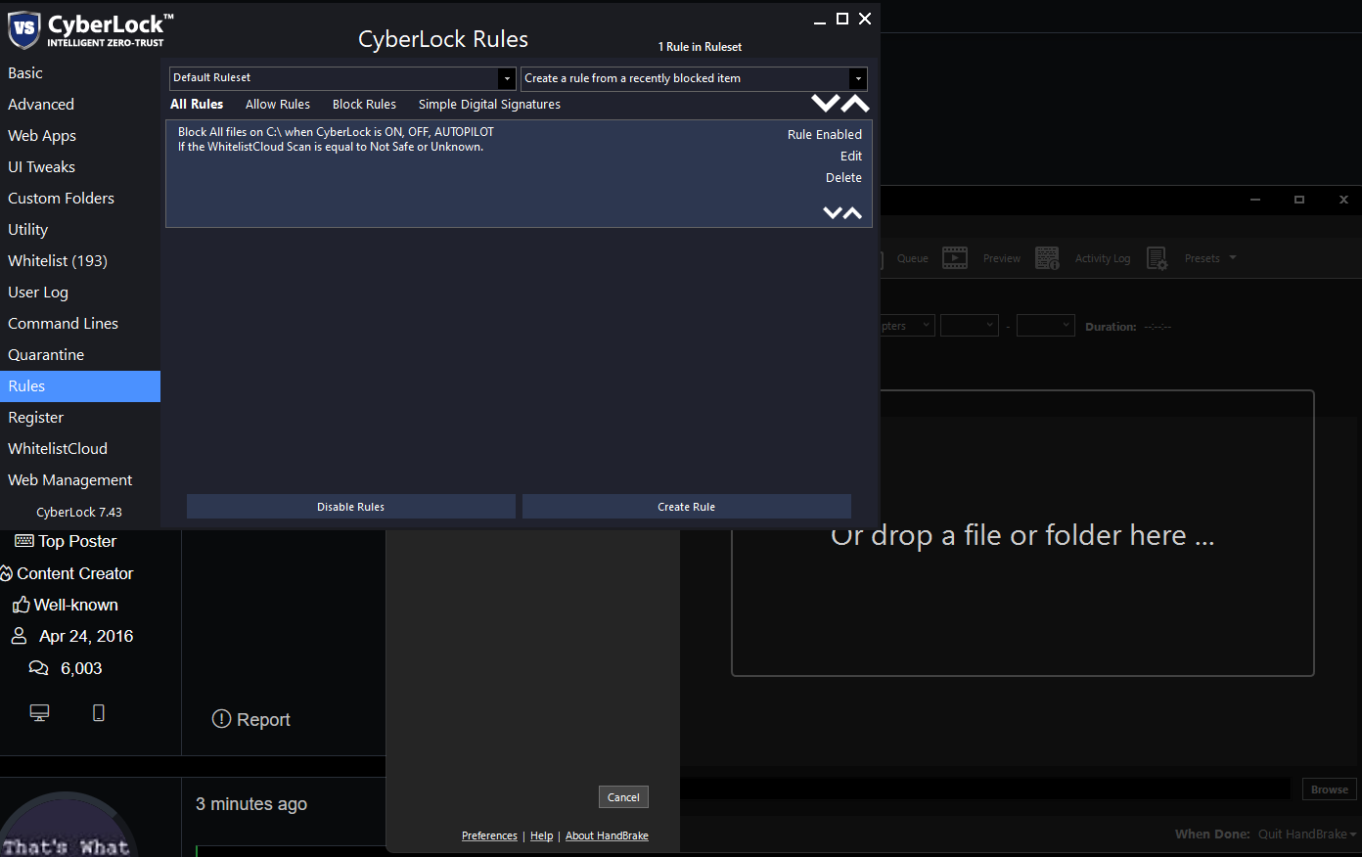Open HandBrake When Done dropdown
1362x857 pixels.
point(1307,834)
